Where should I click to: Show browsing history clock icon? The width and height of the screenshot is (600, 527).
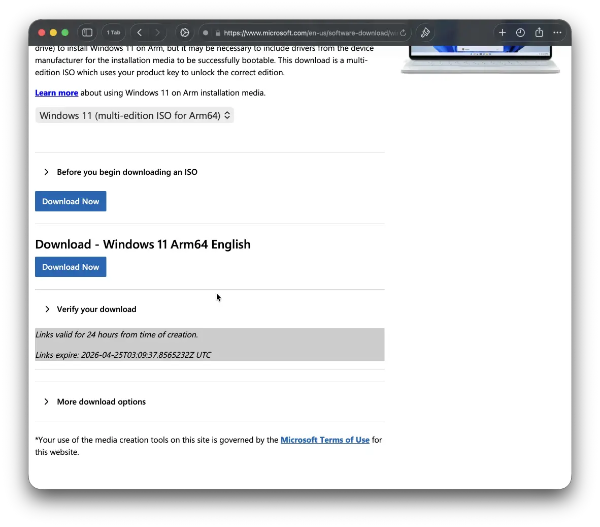pyautogui.click(x=520, y=33)
